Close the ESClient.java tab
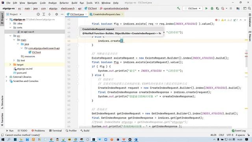Image resolution: width=252 pixels, height=142 pixels. (86, 14)
